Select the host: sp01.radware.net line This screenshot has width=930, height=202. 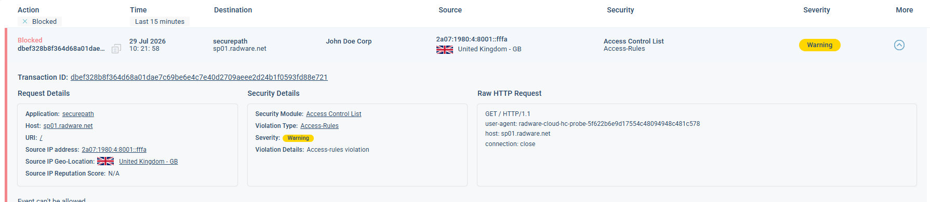tap(517, 134)
